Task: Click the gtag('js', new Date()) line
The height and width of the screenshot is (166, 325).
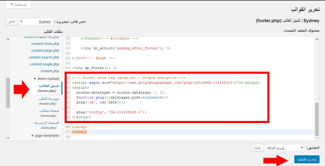Action: pos(101,103)
